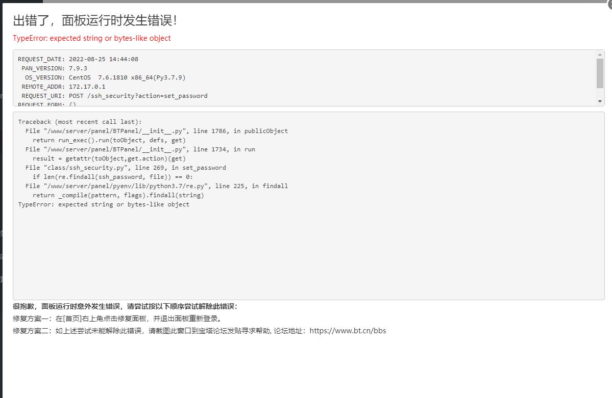
Task: Click the 'result = getattr(toObject,get.action)(get)' line
Action: pos(109,158)
